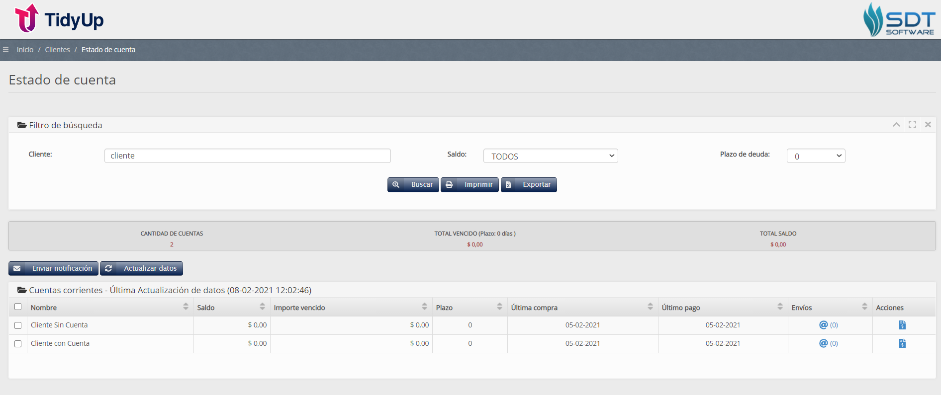Collapse the Filtro de búsqueda panel
The height and width of the screenshot is (395, 941).
(x=896, y=125)
